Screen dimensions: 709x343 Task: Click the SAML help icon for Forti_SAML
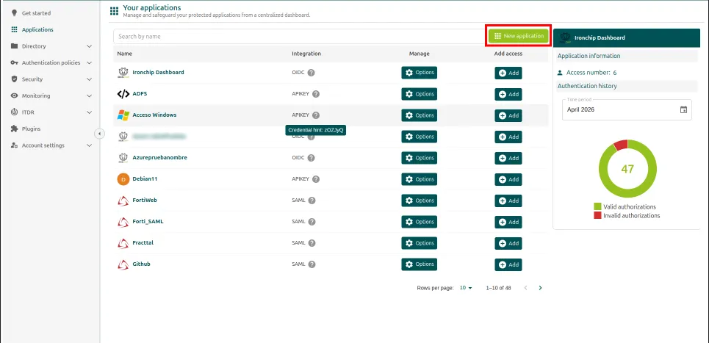[x=312, y=222]
